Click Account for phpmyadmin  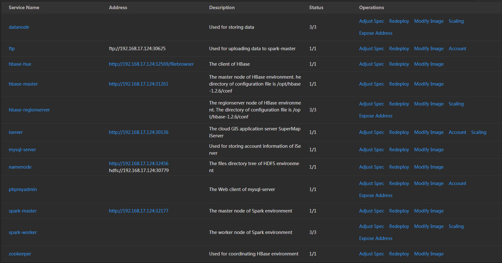457,183
